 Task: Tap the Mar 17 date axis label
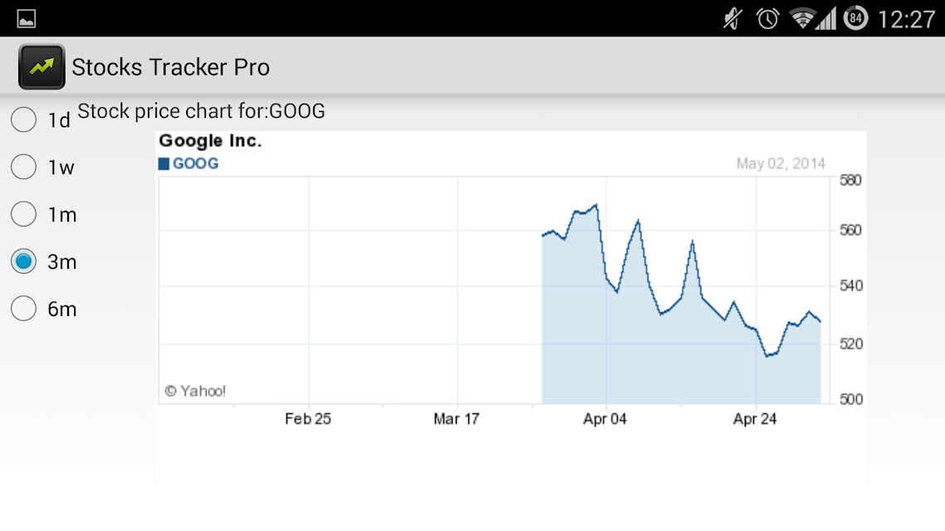click(456, 419)
